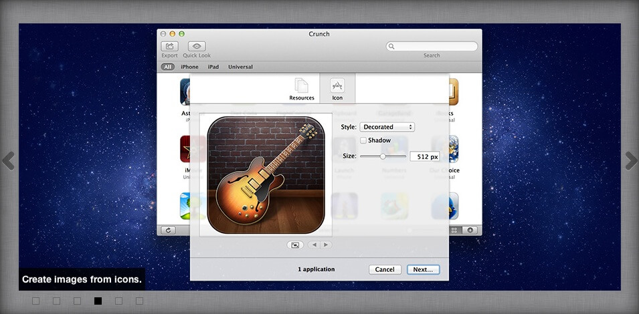Click the Size slider knob
The width and height of the screenshot is (639, 314).
coord(383,156)
